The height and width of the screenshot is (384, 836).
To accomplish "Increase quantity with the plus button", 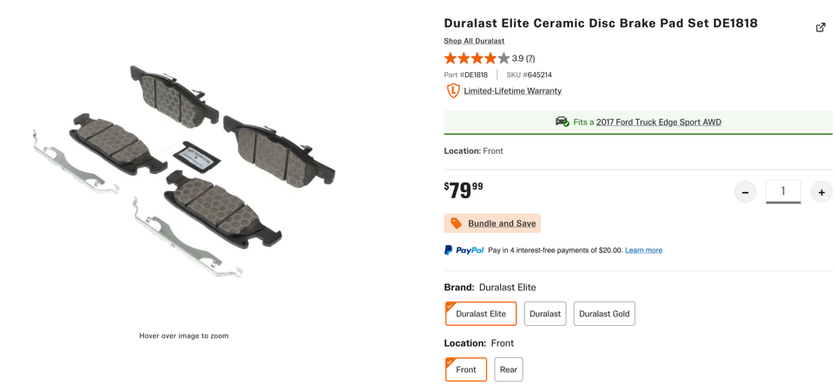I will [821, 192].
